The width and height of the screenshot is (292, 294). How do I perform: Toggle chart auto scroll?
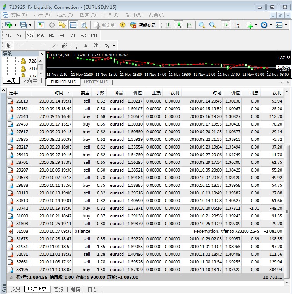coord(226,25)
